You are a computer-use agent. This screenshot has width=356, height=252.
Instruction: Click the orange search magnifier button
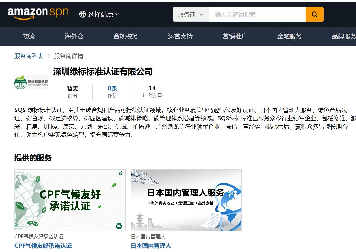click(x=314, y=15)
